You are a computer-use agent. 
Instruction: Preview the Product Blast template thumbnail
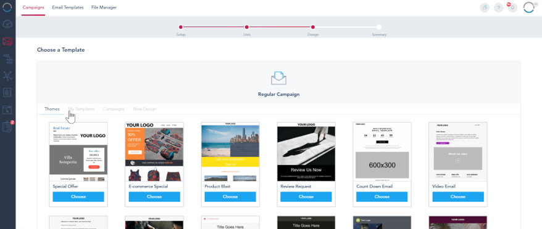tap(230, 152)
